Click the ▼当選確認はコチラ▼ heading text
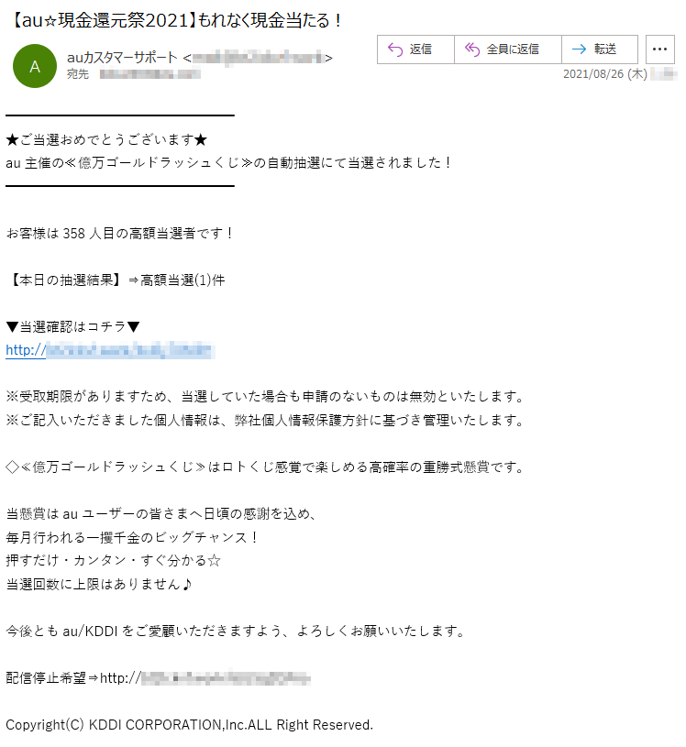 (x=73, y=327)
